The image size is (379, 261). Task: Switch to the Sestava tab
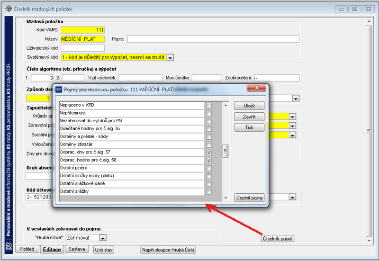click(77, 249)
